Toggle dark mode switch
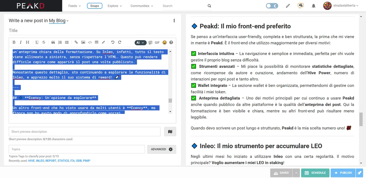The width and height of the screenshot is (366, 178). pos(272,6)
